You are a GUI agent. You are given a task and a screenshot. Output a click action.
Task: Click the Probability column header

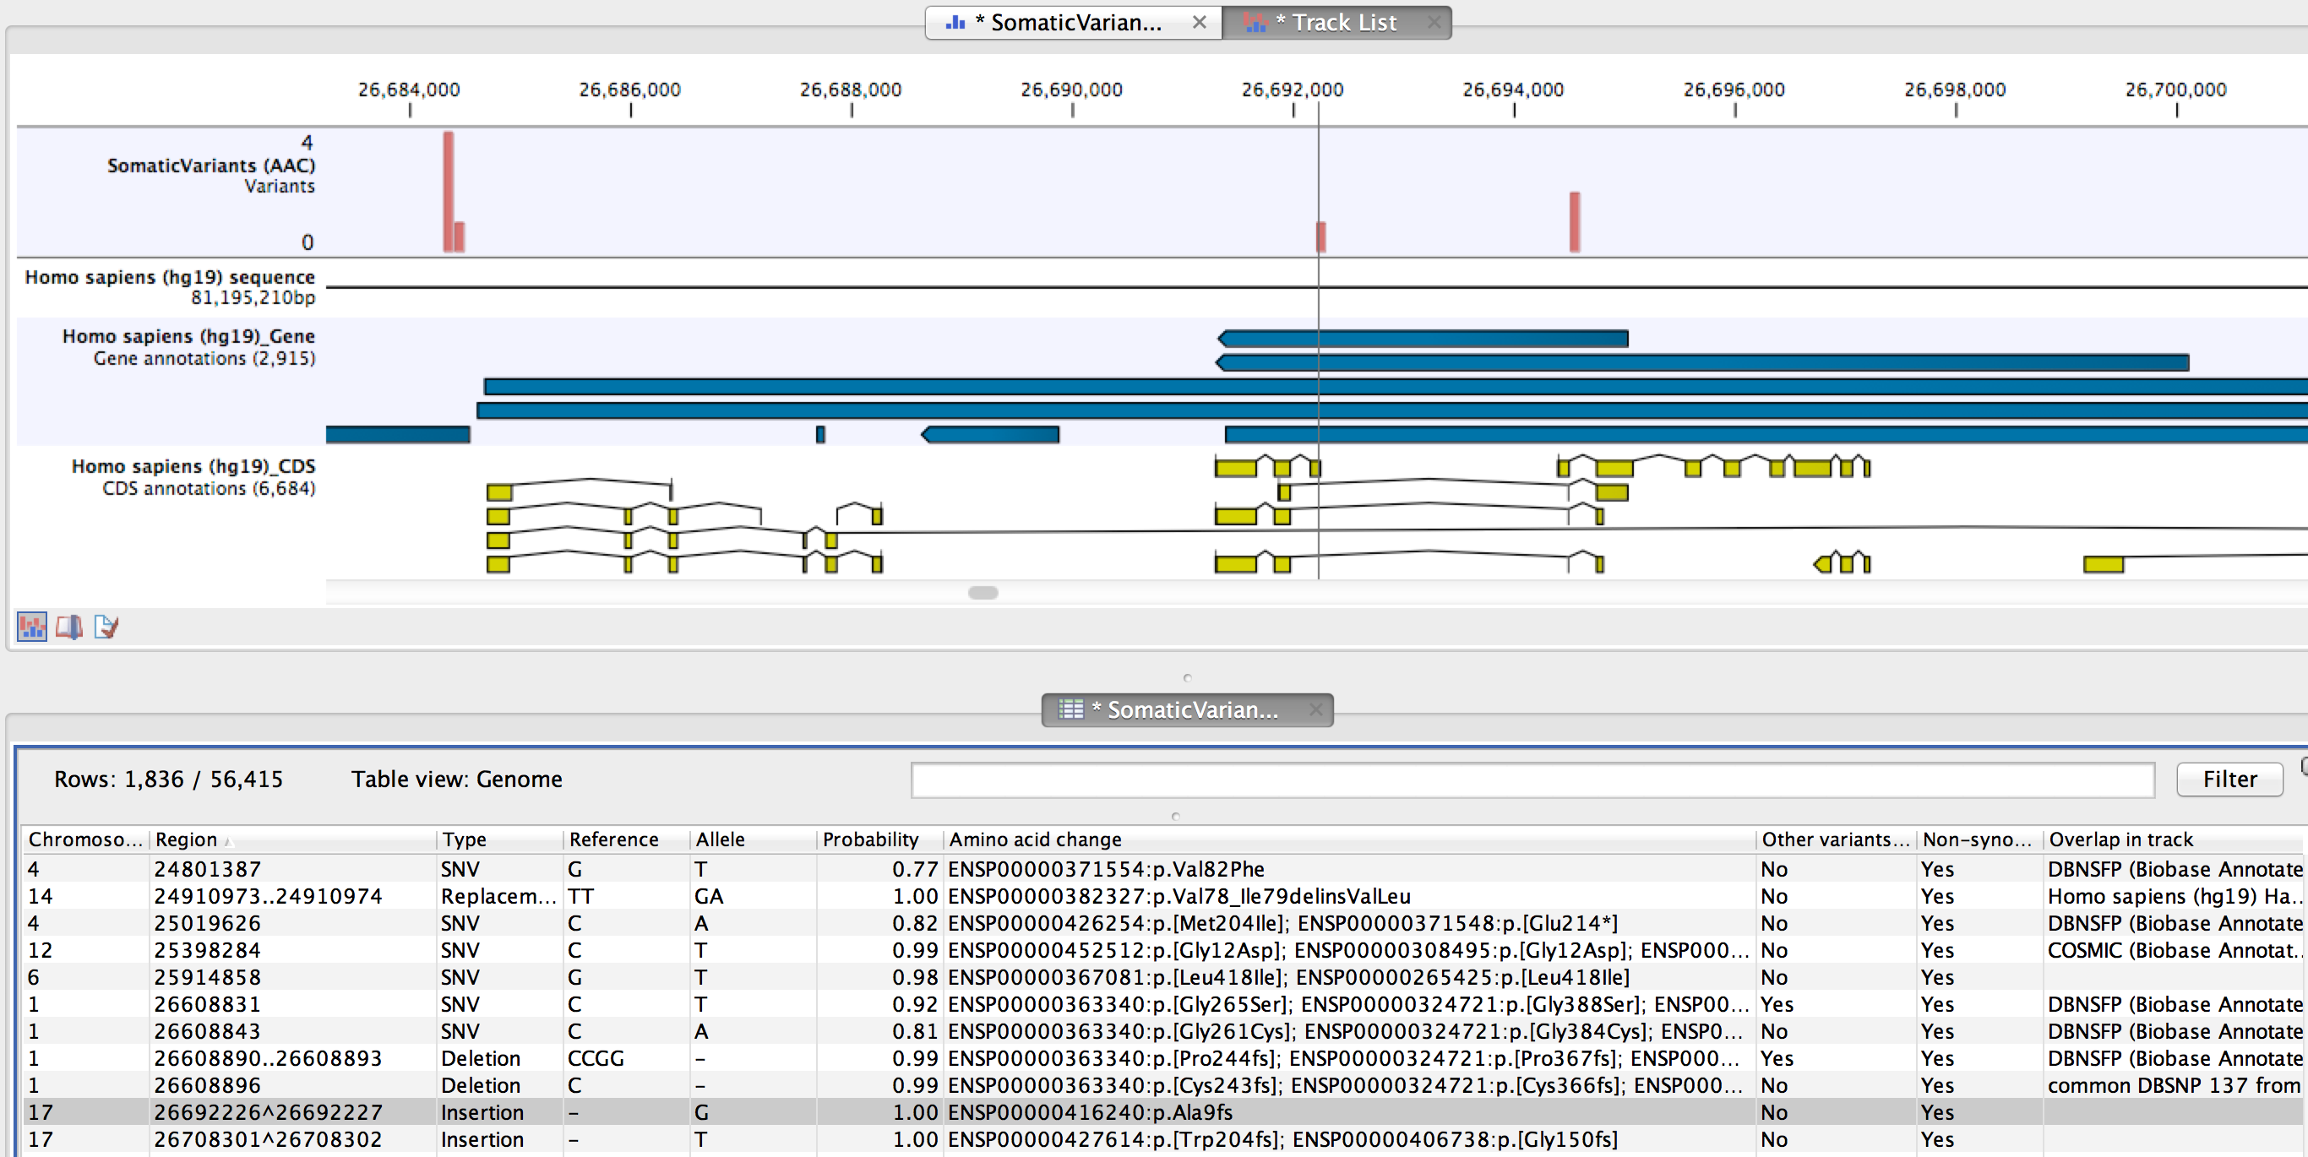(x=879, y=839)
